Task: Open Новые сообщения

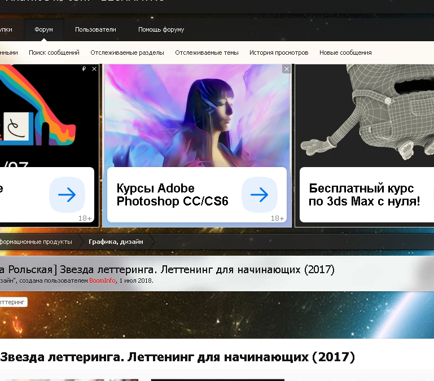Action: [x=345, y=52]
